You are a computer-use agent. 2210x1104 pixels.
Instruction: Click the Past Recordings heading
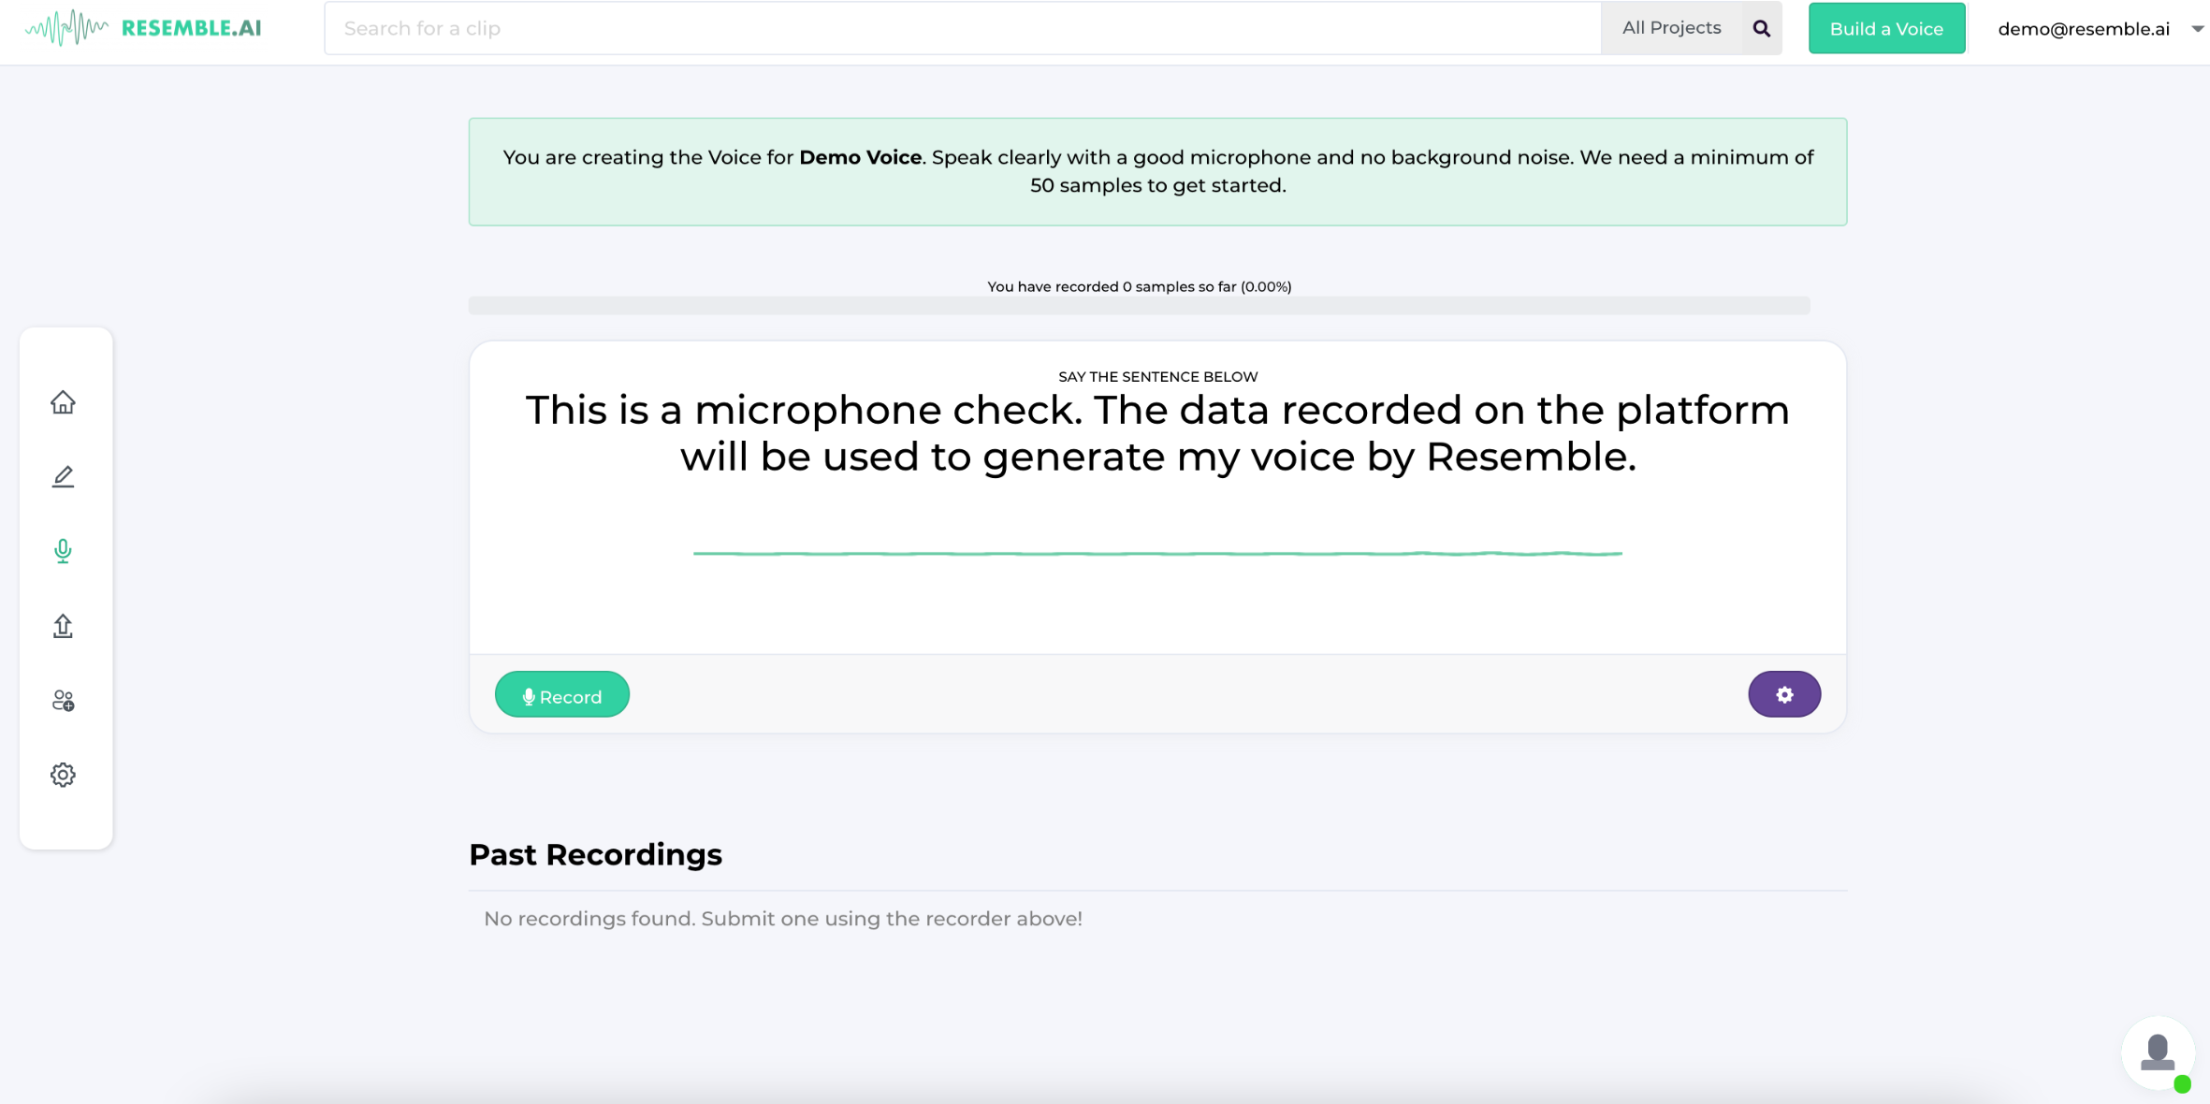pyautogui.click(x=595, y=854)
